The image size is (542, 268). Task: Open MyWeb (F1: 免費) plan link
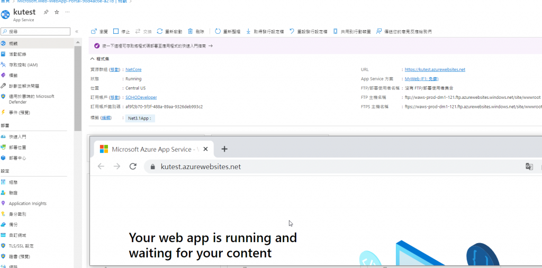[422, 79]
